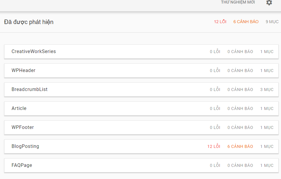
Task: Click FAQPage 0 LỖI label
Action: pos(215,165)
